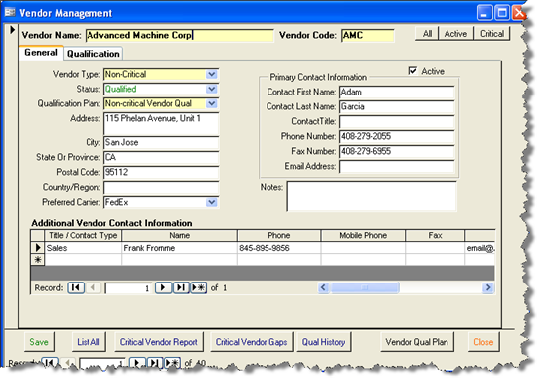Expand the Qualification Plan dropdown
Viewport: 537px width, 378px height.
click(x=212, y=103)
